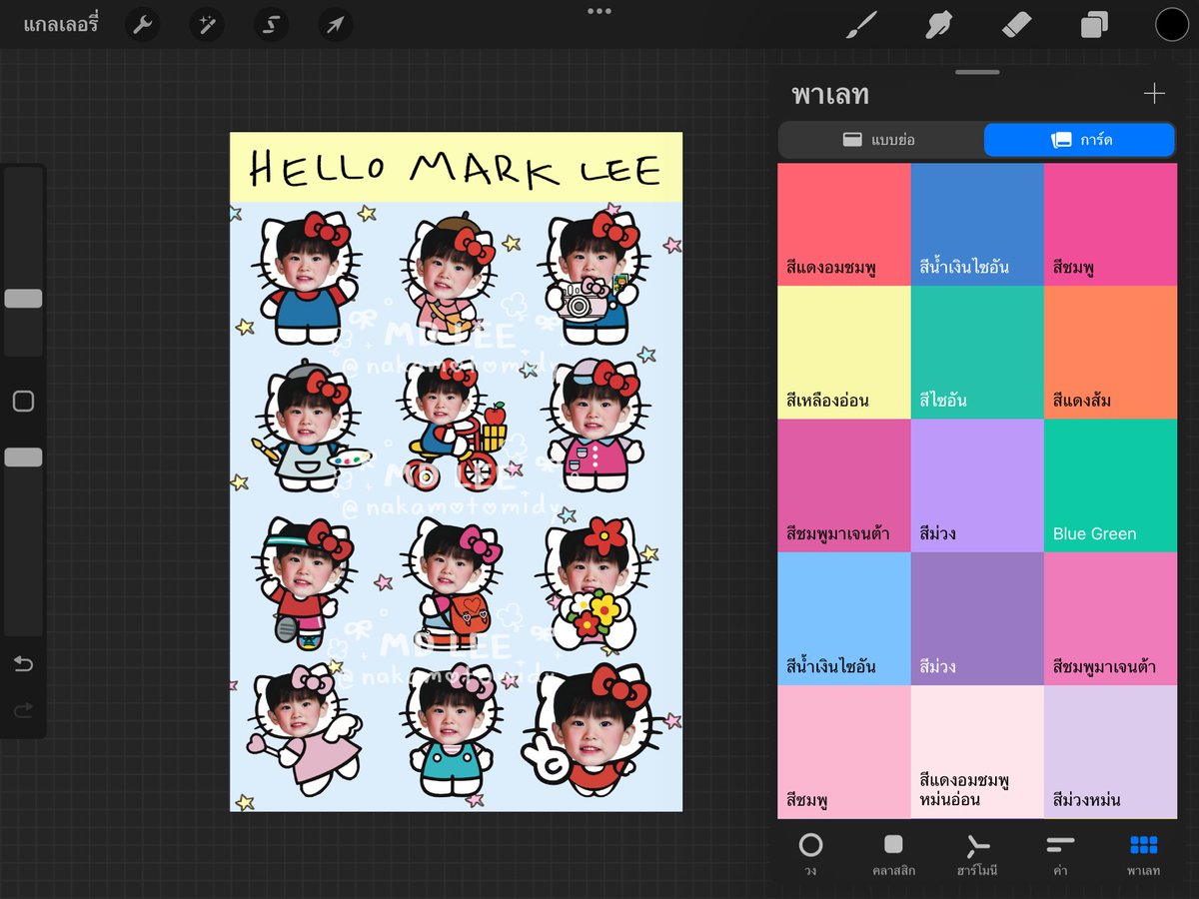
Task: Tap the sticker holding flower bouquet
Action: (594, 582)
